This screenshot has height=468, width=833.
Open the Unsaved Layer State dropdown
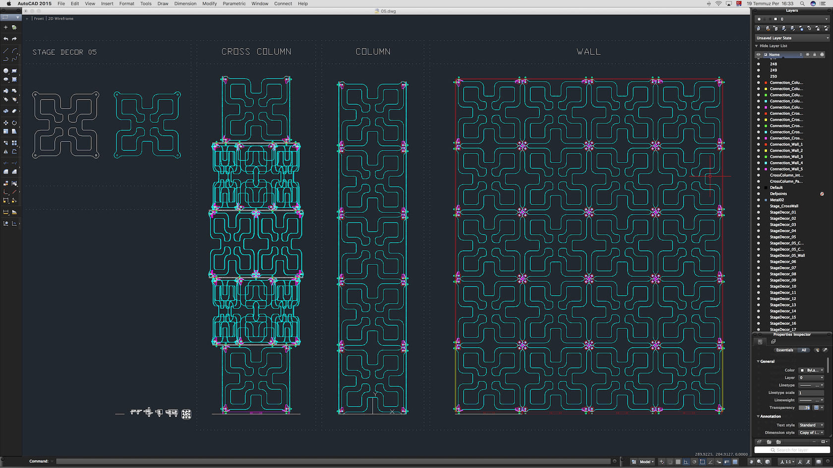(792, 38)
